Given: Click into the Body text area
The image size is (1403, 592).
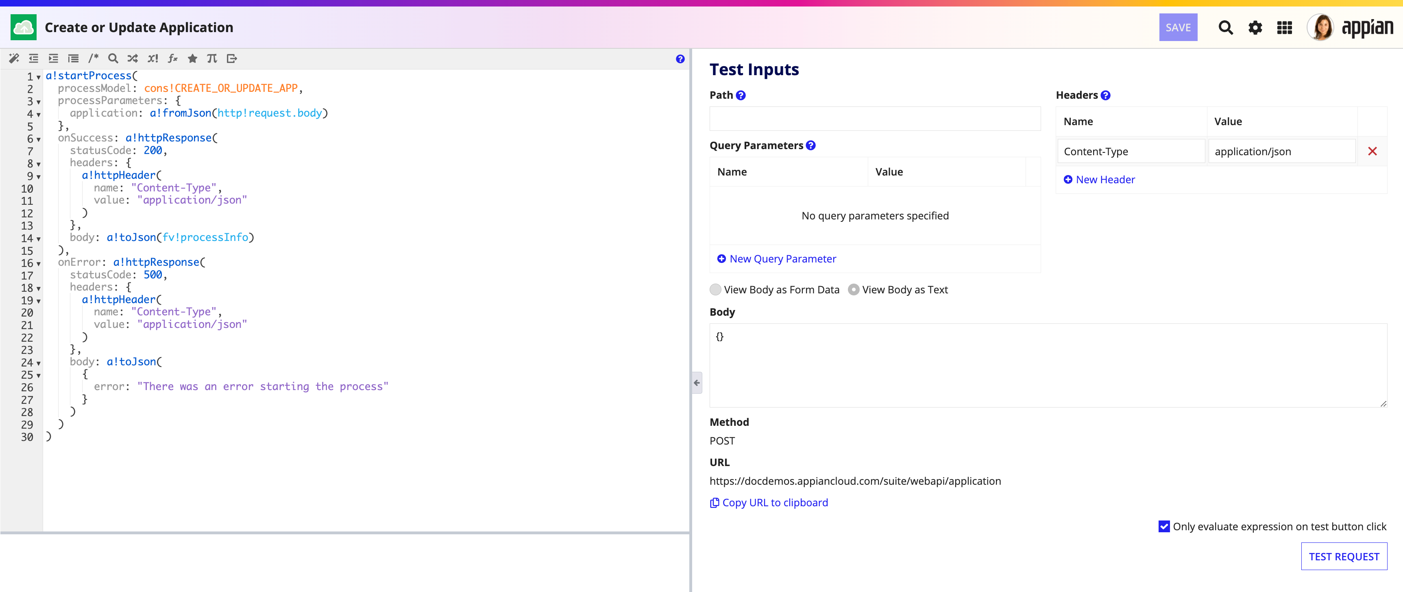Looking at the screenshot, I should click(1048, 366).
